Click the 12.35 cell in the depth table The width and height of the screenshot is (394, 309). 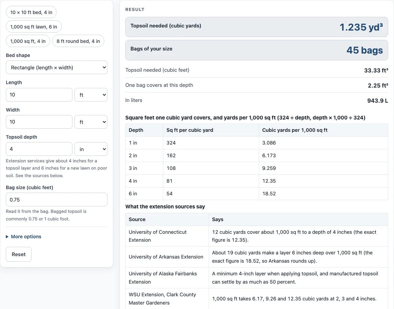click(323, 181)
